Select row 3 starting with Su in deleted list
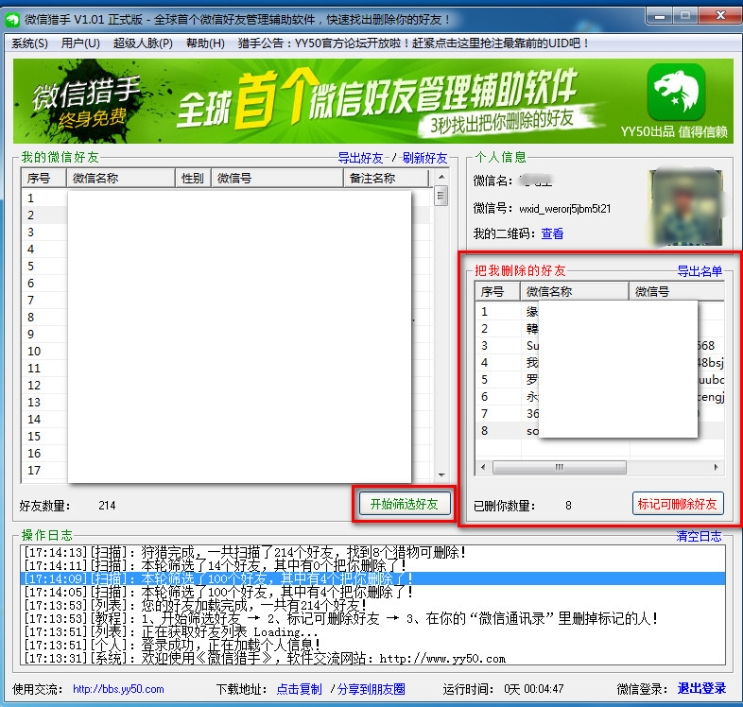This screenshot has height=707, width=743. [x=600, y=346]
